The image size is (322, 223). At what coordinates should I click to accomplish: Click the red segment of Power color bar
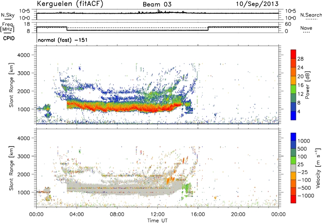tap(293, 54)
